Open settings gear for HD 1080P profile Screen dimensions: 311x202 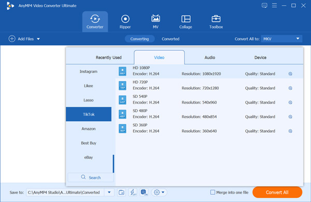pyautogui.click(x=290, y=74)
